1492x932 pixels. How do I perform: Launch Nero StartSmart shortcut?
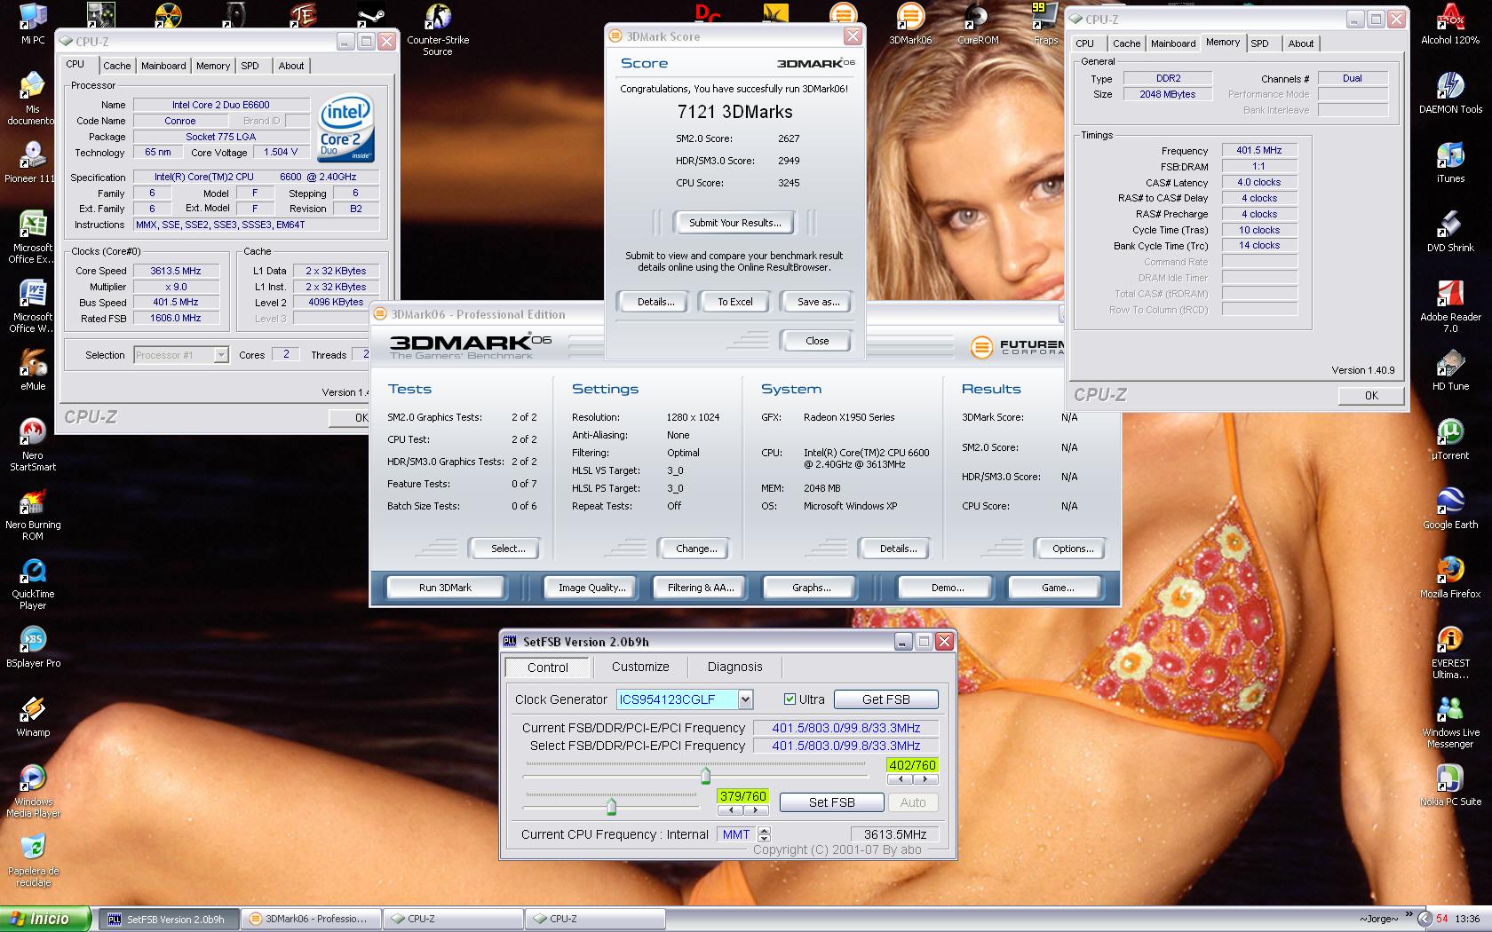[33, 445]
